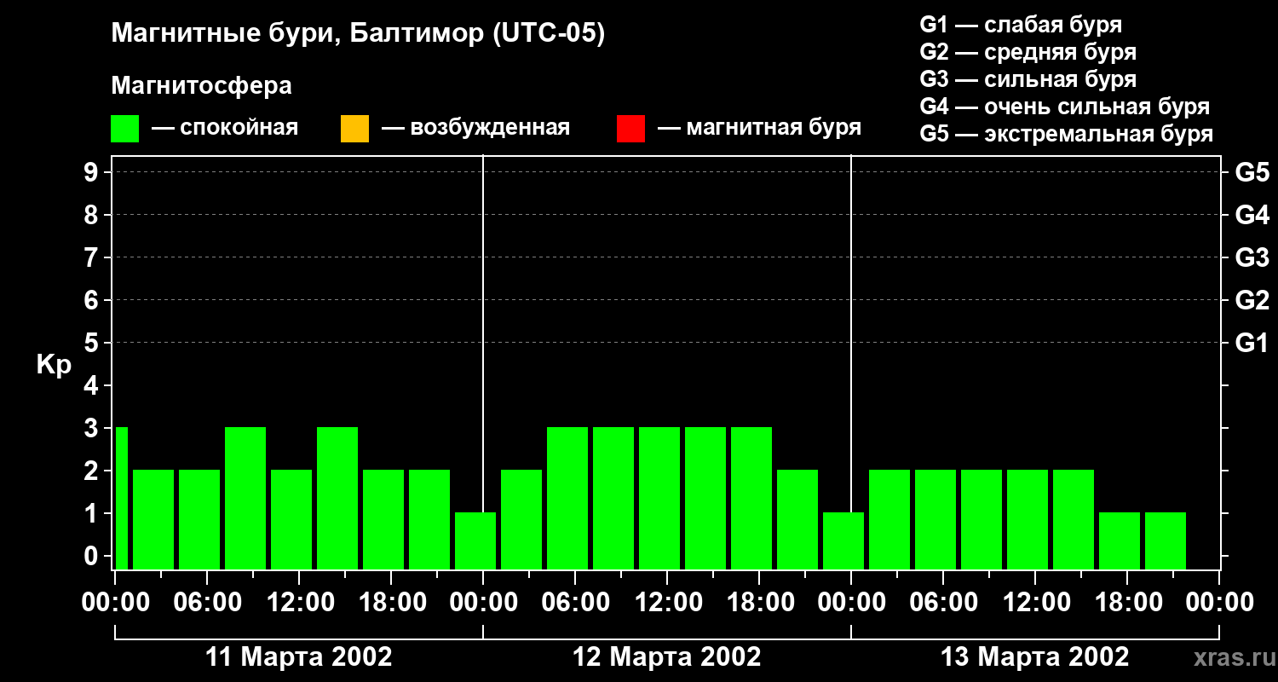Click the Kp 1 bar spanning midnight into 12 Марта
This screenshot has width=1278, height=682.
(x=475, y=540)
